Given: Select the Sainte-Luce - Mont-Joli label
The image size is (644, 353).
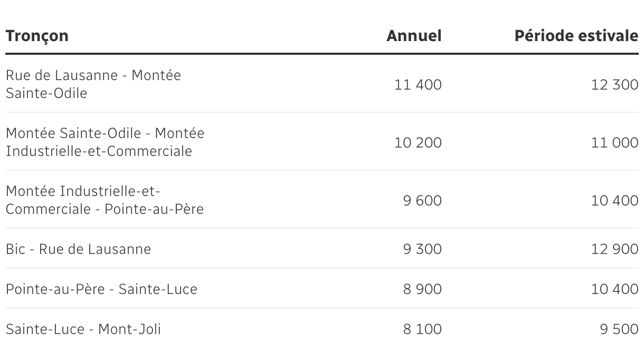Looking at the screenshot, I should pyautogui.click(x=83, y=329).
